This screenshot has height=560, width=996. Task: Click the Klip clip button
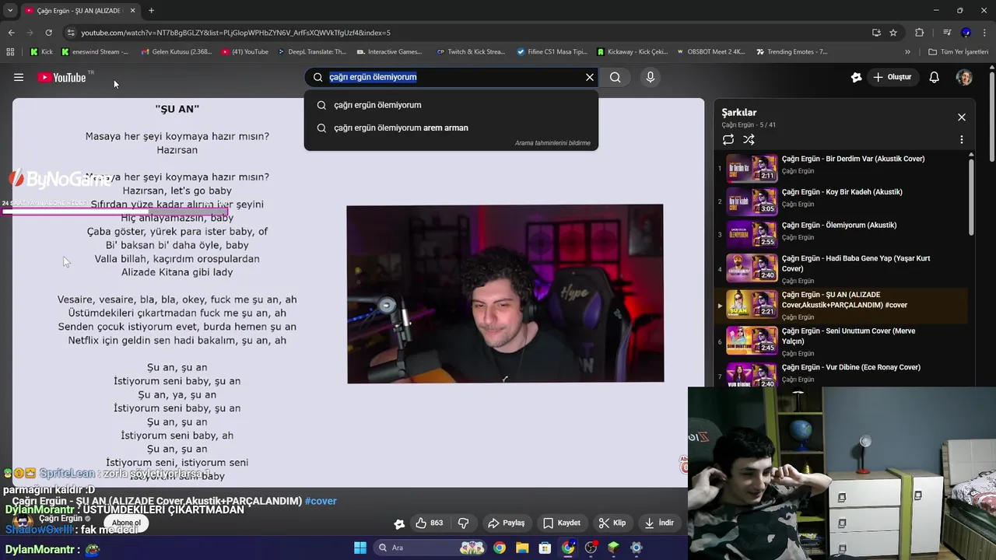[612, 523]
